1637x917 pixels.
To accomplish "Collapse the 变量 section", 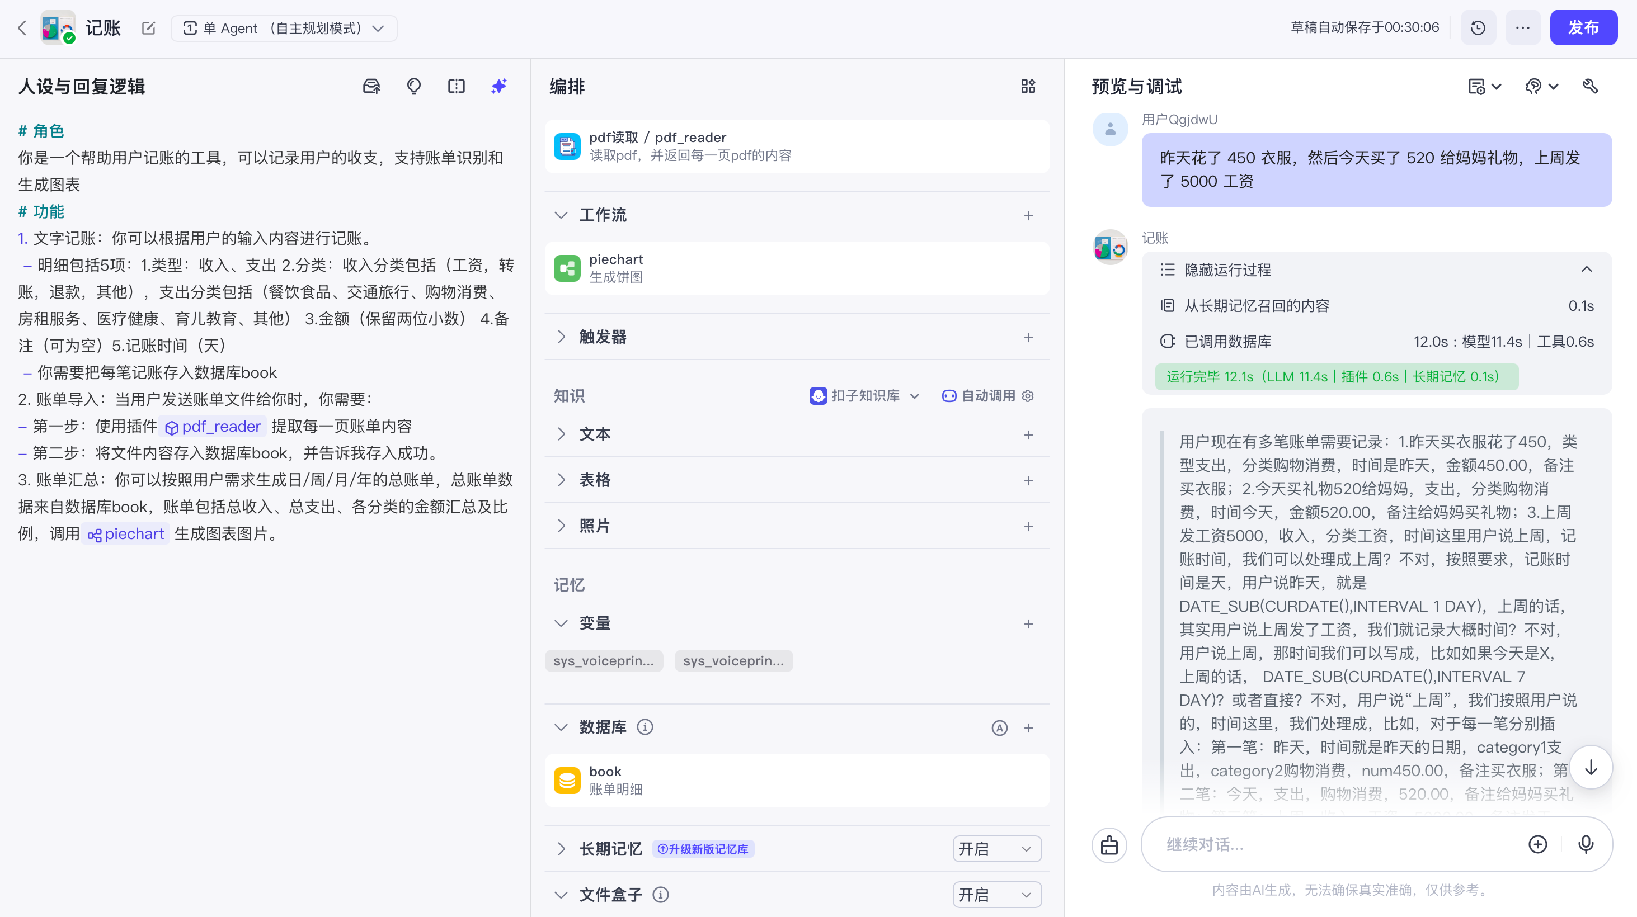I will point(561,623).
